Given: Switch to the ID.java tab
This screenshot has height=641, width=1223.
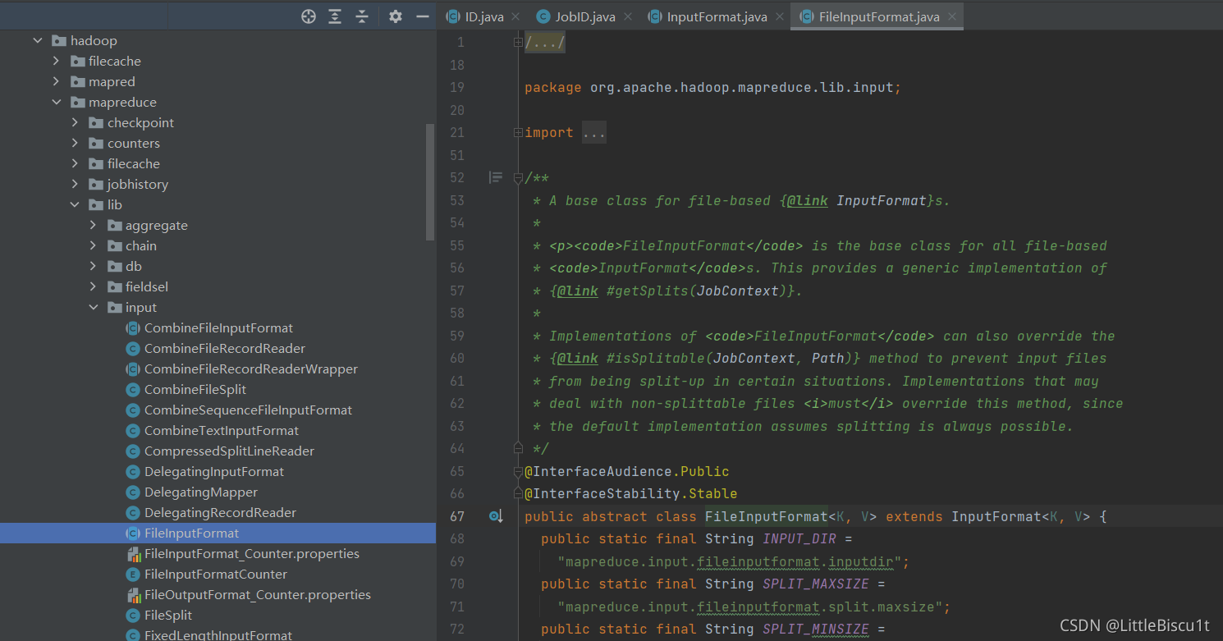Looking at the screenshot, I should pos(484,16).
